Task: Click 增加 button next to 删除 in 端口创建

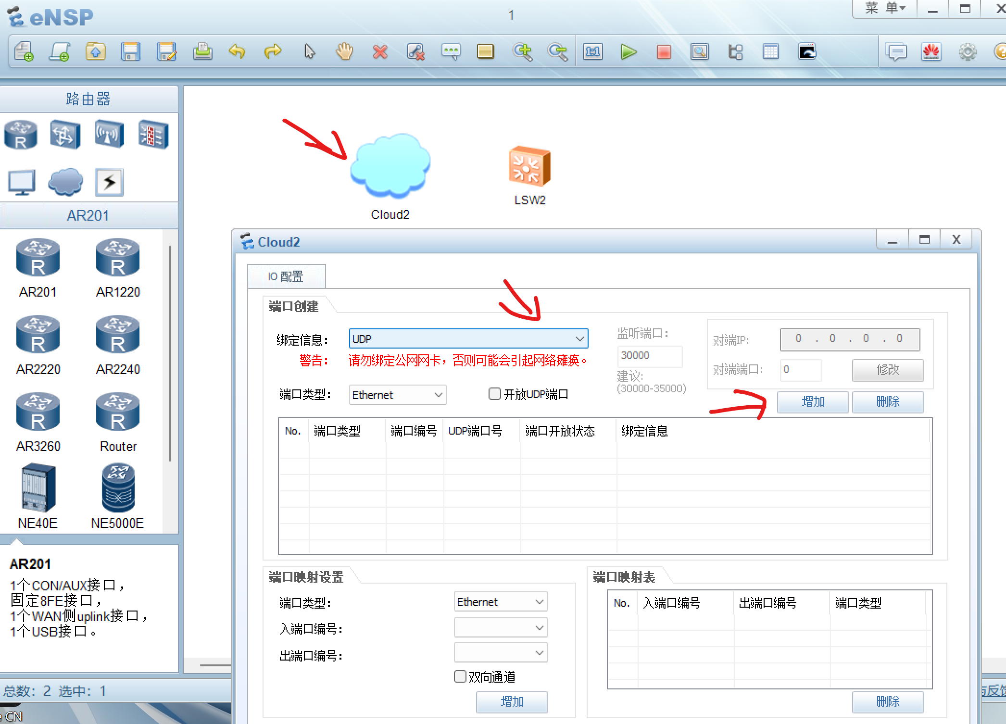Action: pos(813,401)
